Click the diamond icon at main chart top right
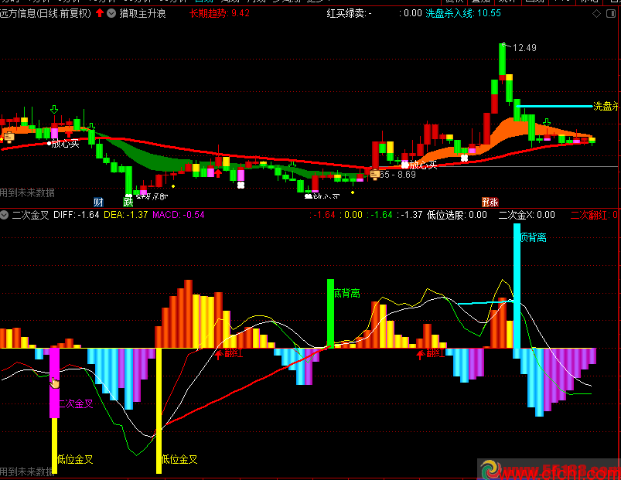 click(x=596, y=14)
